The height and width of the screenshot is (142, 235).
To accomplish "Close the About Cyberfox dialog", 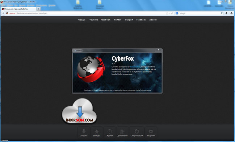I will point(158,50).
